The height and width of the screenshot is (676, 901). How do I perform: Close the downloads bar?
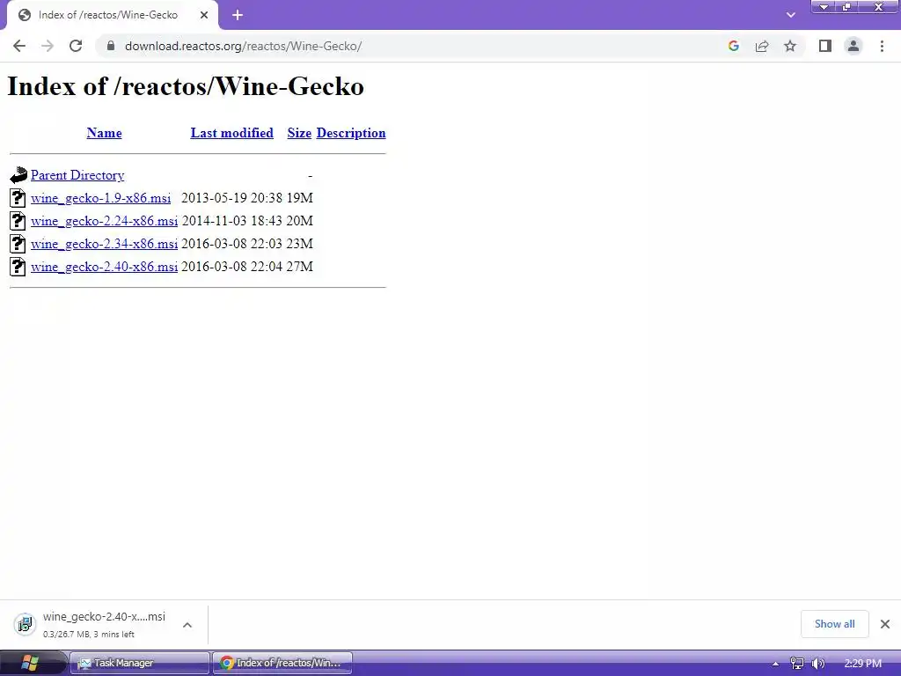point(885,624)
